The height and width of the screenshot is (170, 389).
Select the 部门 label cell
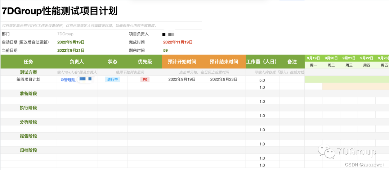tap(6, 34)
